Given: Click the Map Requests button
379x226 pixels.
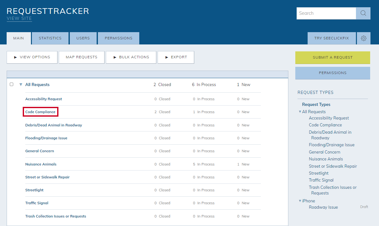Looking at the screenshot, I should (81, 57).
